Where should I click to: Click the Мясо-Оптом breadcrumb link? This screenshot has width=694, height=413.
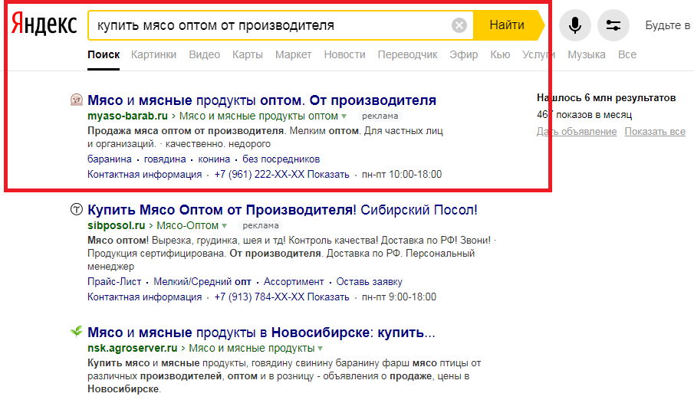188,225
